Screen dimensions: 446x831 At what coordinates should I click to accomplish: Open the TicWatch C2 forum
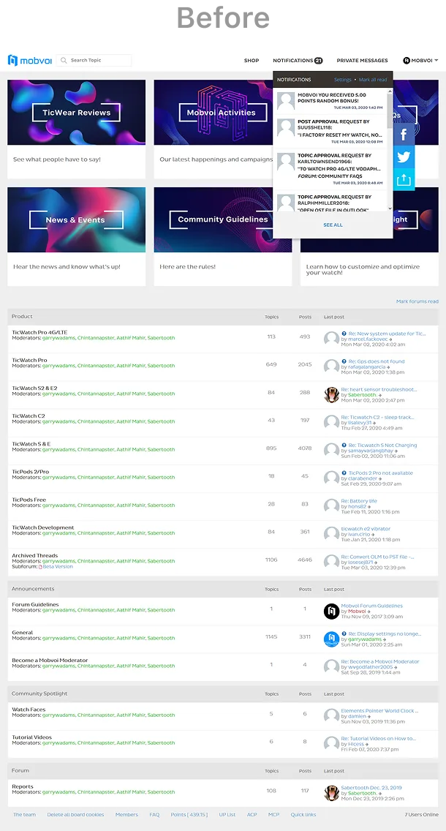coord(29,416)
